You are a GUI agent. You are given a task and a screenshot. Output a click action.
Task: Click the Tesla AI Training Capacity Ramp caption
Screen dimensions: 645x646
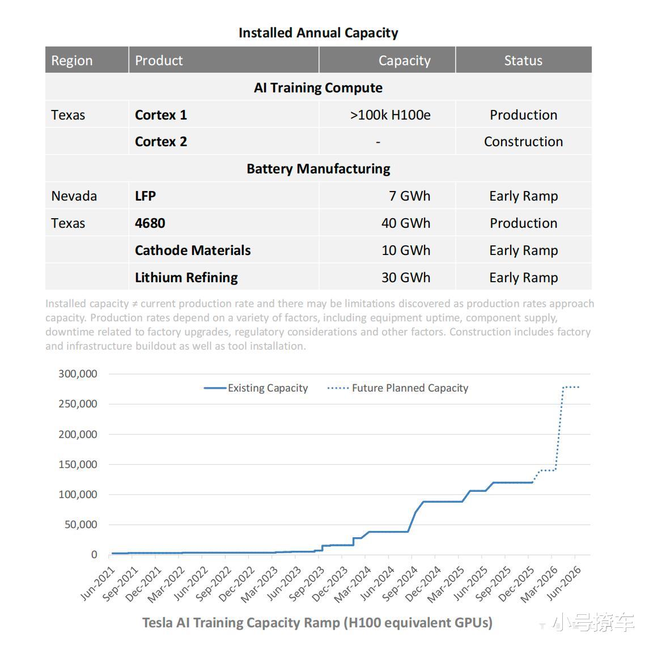317,623
